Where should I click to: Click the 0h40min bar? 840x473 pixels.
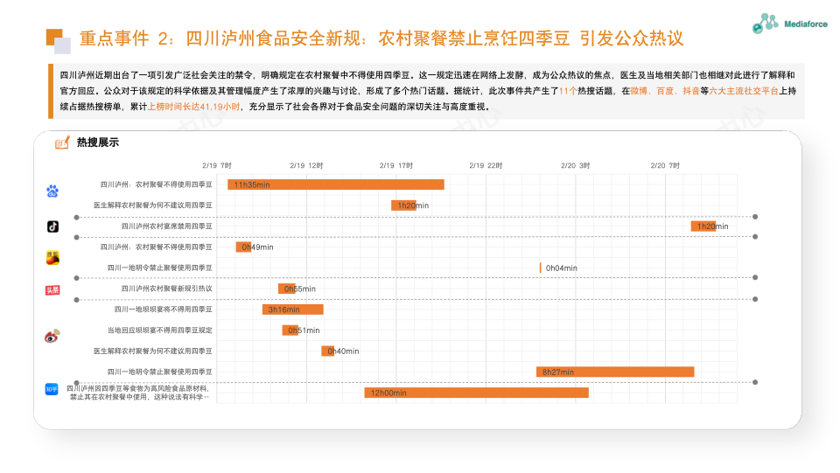[327, 351]
